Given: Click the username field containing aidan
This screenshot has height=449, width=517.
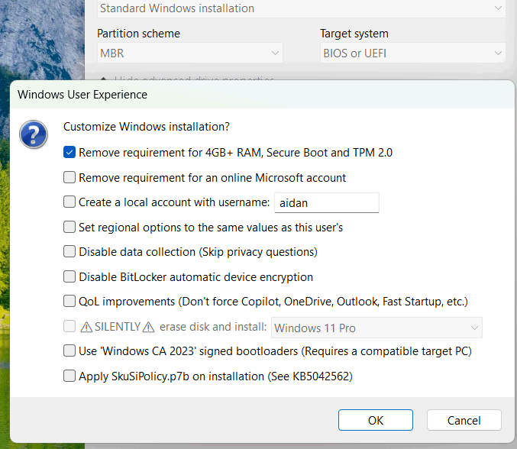Looking at the screenshot, I should click(x=326, y=203).
